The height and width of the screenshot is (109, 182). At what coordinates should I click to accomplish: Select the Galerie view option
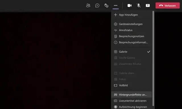[x=131, y=52]
